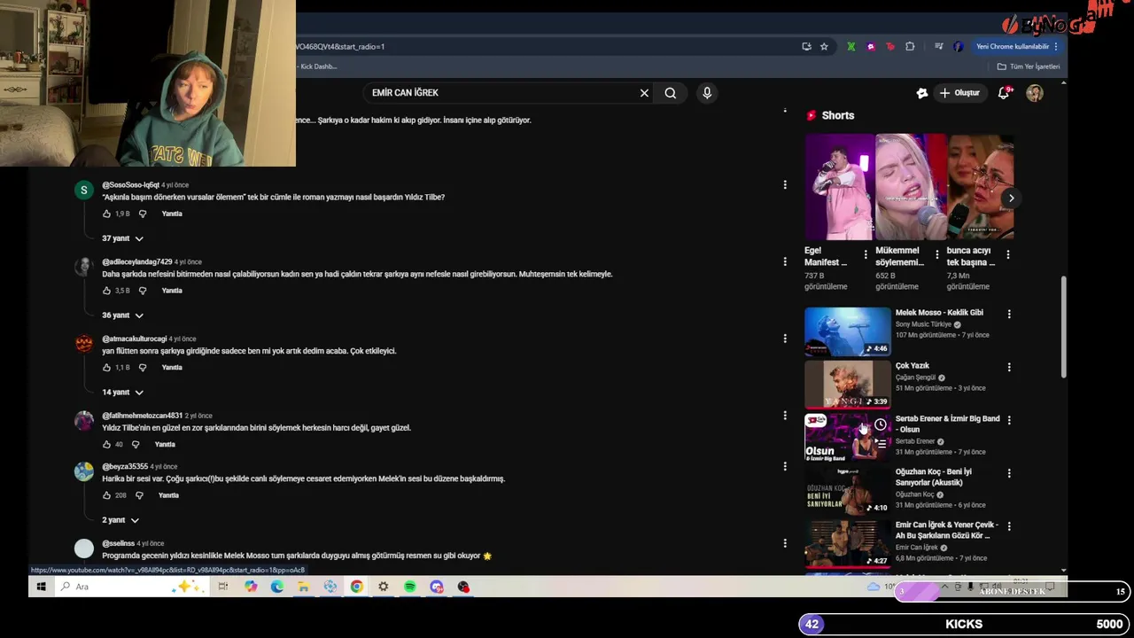Click the sparkle icon beside Oluştur
The width and height of the screenshot is (1134, 638).
coord(922,93)
